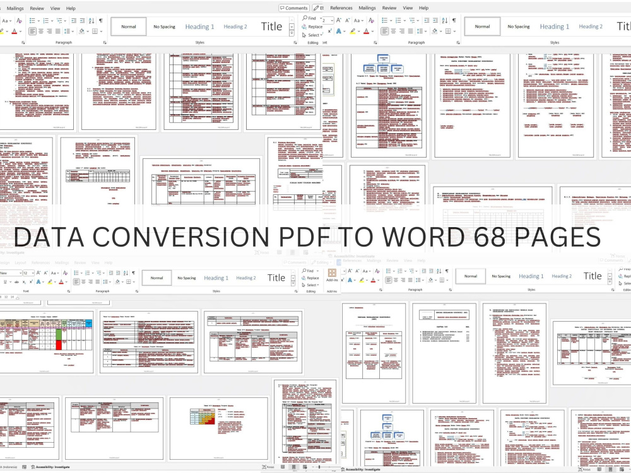Toggle Show/Hide paragraph marks in top-left window

[100, 21]
